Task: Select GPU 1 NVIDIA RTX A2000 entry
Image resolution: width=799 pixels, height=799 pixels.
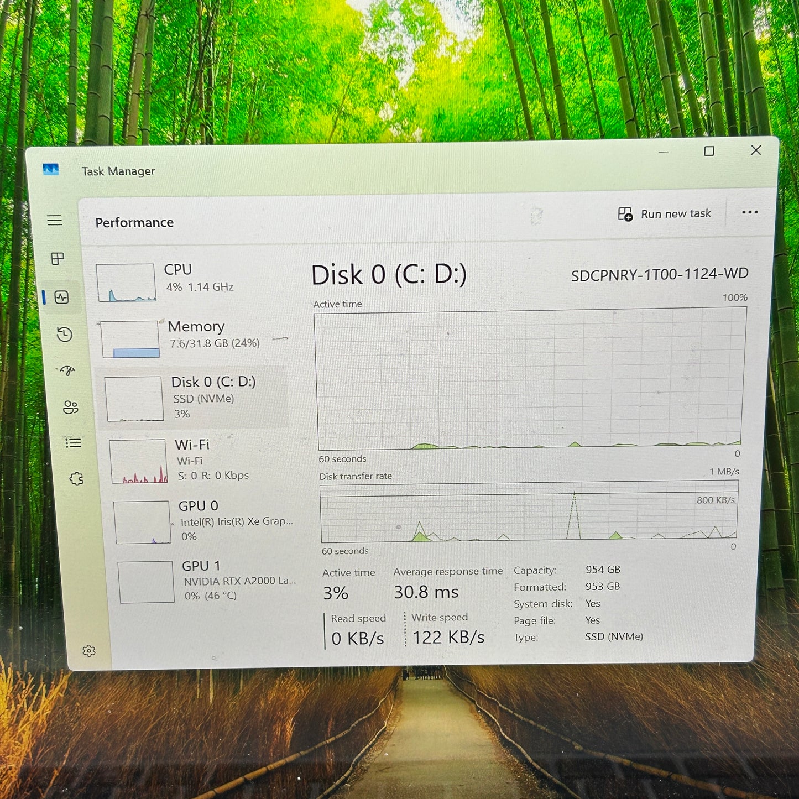Action: [x=207, y=581]
